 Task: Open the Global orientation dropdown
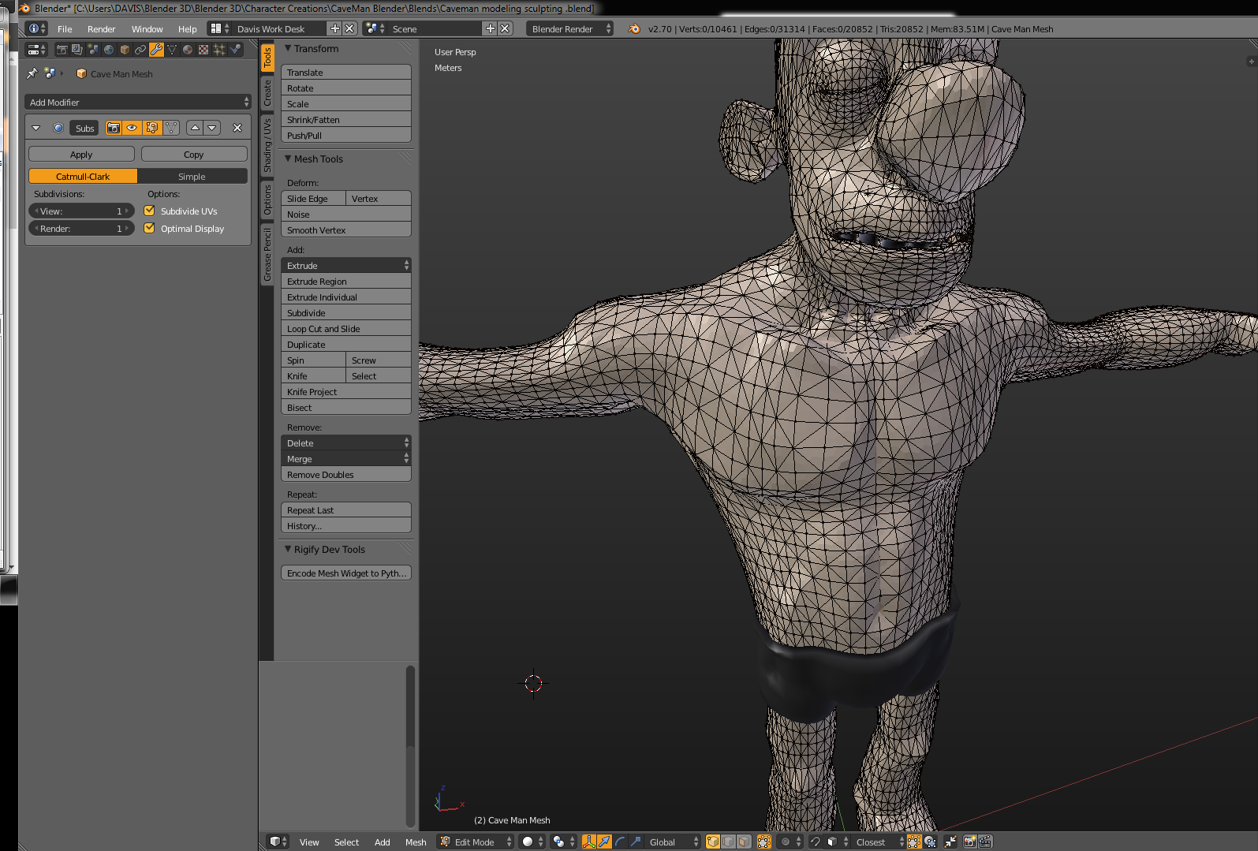coord(673,842)
